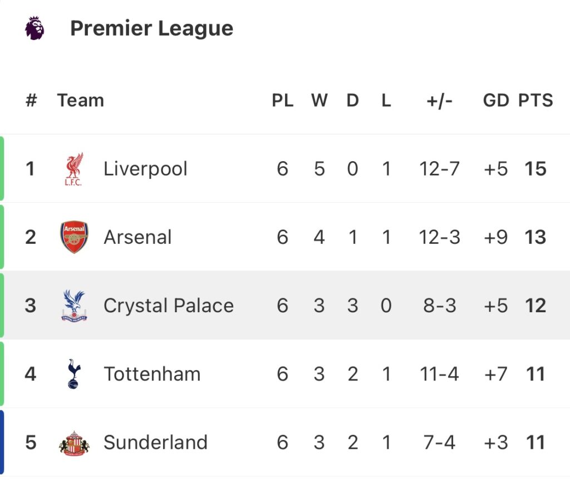
Task: Click the Arsenal club crest
Action: 74,237
